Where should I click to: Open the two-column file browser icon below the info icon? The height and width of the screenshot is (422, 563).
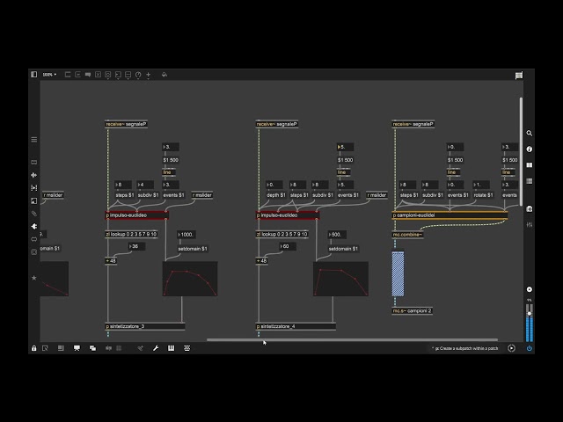[x=530, y=165]
